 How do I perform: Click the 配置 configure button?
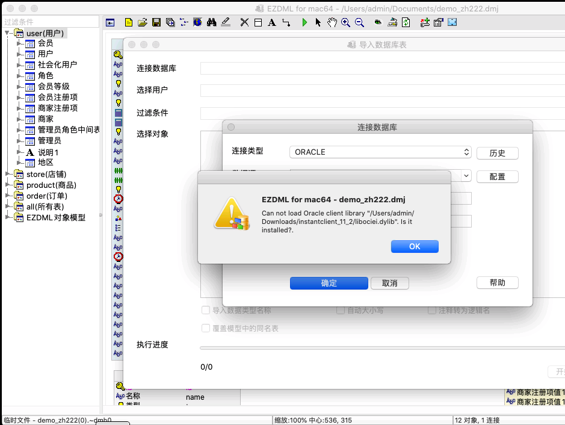[x=497, y=176]
